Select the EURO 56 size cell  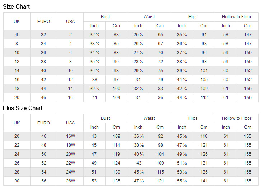pos(43,181)
